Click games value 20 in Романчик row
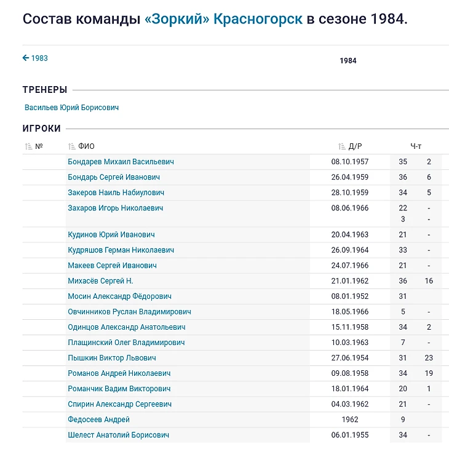Viewport: 449px width, 465px height. (403, 389)
